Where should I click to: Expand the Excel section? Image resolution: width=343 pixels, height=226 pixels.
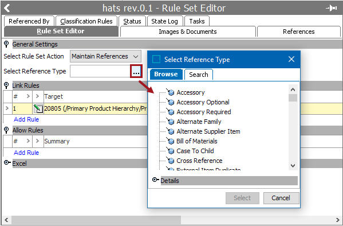coord(7,163)
